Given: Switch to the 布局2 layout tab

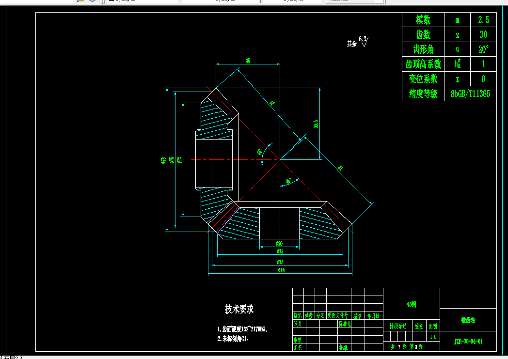Looking at the screenshot, I should [x=11, y=358].
